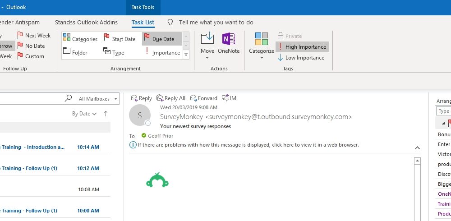451x221 pixels.
Task: Mark the item as Private
Action: 290,36
